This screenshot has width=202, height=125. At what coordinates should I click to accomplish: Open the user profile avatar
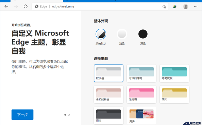tap(186, 6)
